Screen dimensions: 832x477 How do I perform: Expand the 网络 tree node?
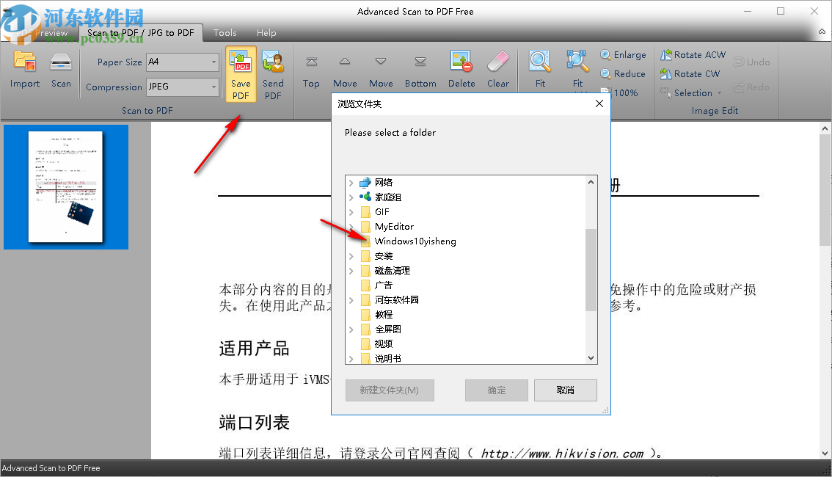coord(351,182)
